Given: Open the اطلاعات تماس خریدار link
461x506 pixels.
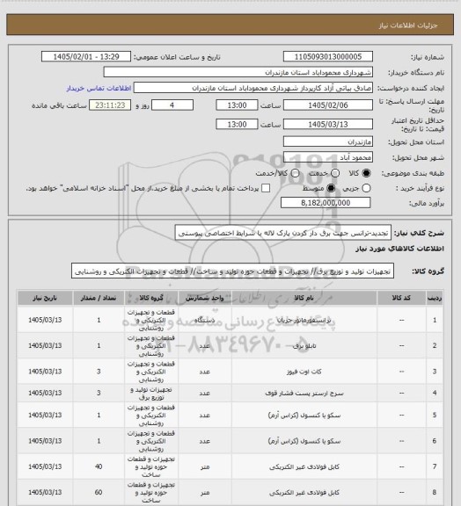Looking at the screenshot, I should pos(99,88).
